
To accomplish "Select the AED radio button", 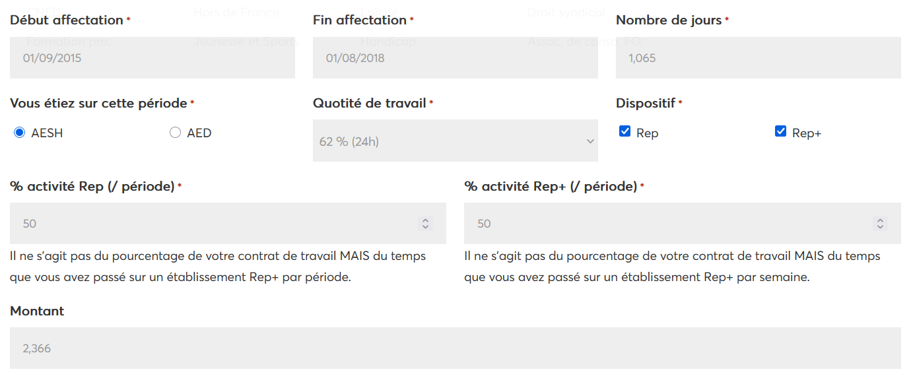I will pyautogui.click(x=175, y=133).
